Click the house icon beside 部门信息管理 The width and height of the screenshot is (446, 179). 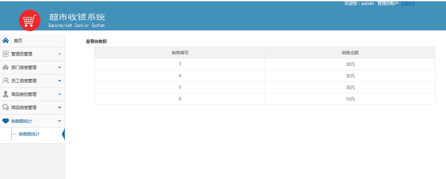coord(6,67)
